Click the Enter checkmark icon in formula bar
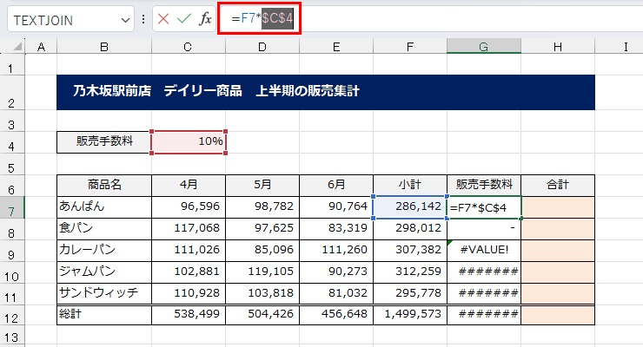The image size is (643, 347). point(183,19)
